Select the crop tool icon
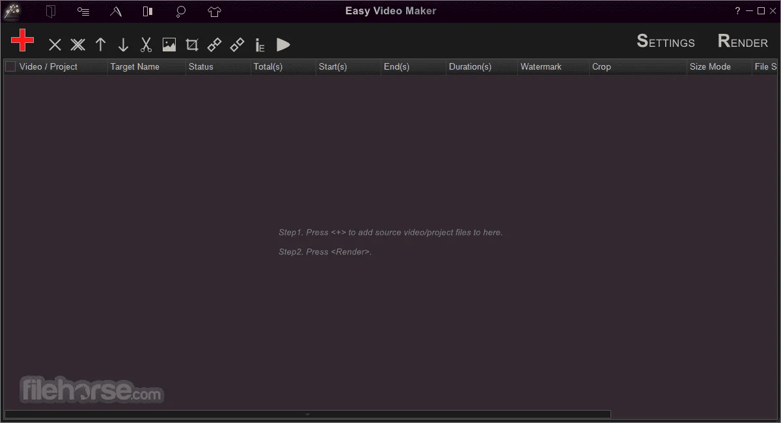 click(x=192, y=45)
